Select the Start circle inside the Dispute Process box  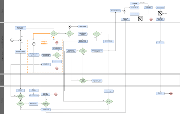click(34, 44)
